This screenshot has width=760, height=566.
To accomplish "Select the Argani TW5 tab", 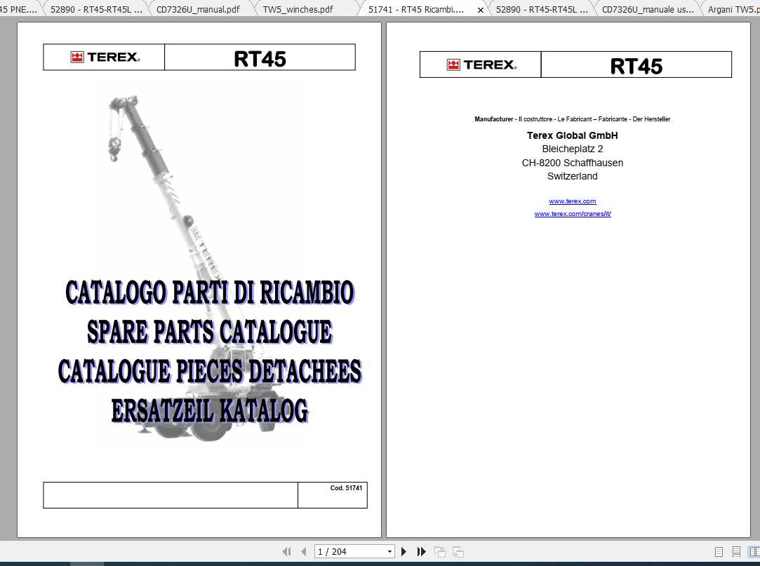I will click(x=732, y=10).
